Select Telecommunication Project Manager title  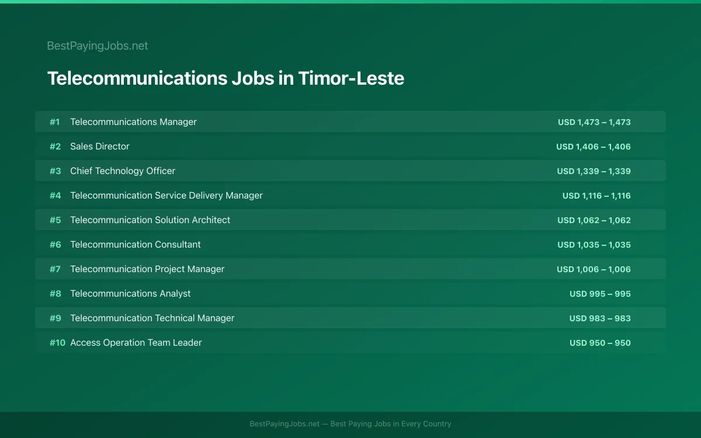coord(147,269)
